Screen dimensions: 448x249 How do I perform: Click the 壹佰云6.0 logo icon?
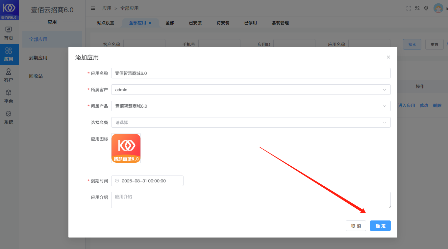9,10
